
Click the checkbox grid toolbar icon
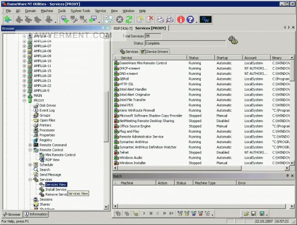coord(108,19)
